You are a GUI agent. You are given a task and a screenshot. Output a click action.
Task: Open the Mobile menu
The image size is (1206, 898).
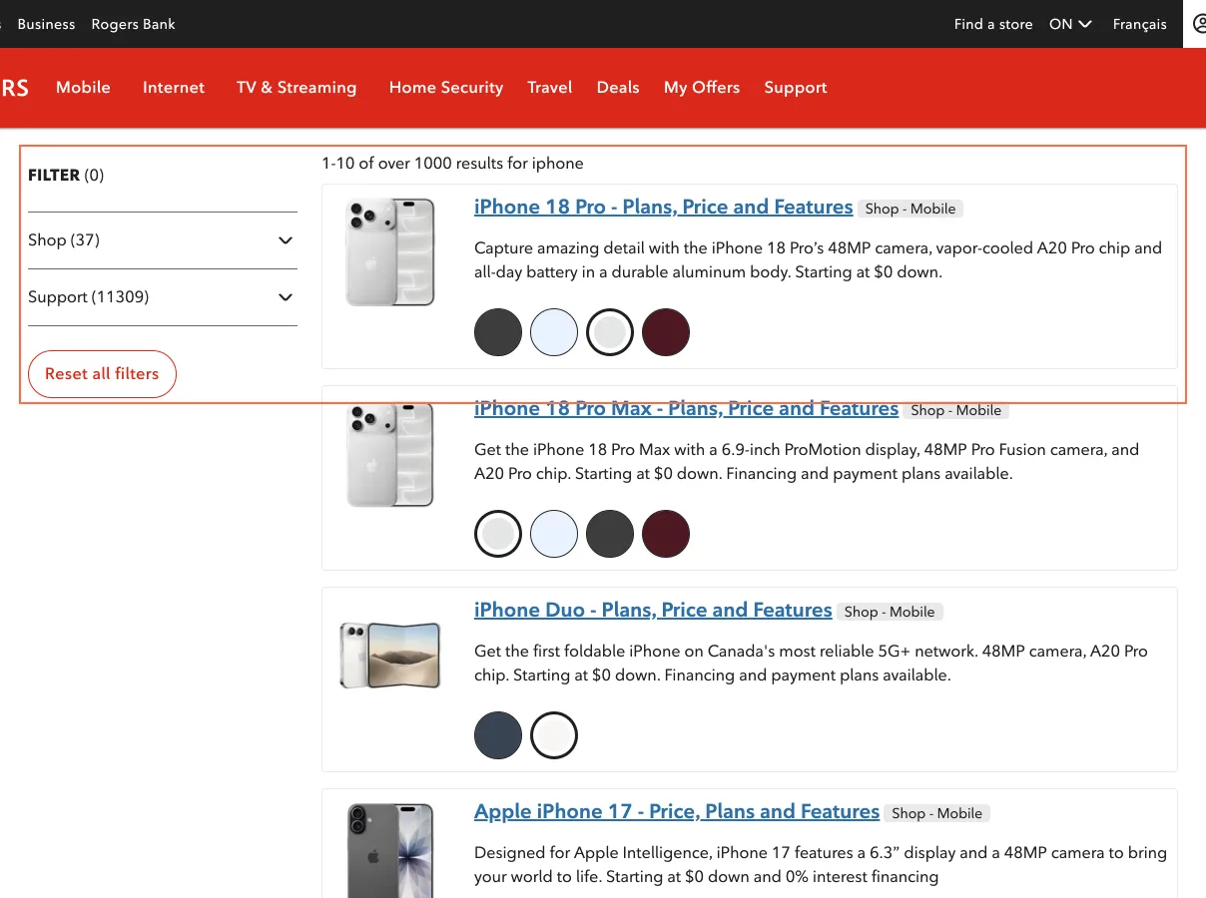(83, 88)
